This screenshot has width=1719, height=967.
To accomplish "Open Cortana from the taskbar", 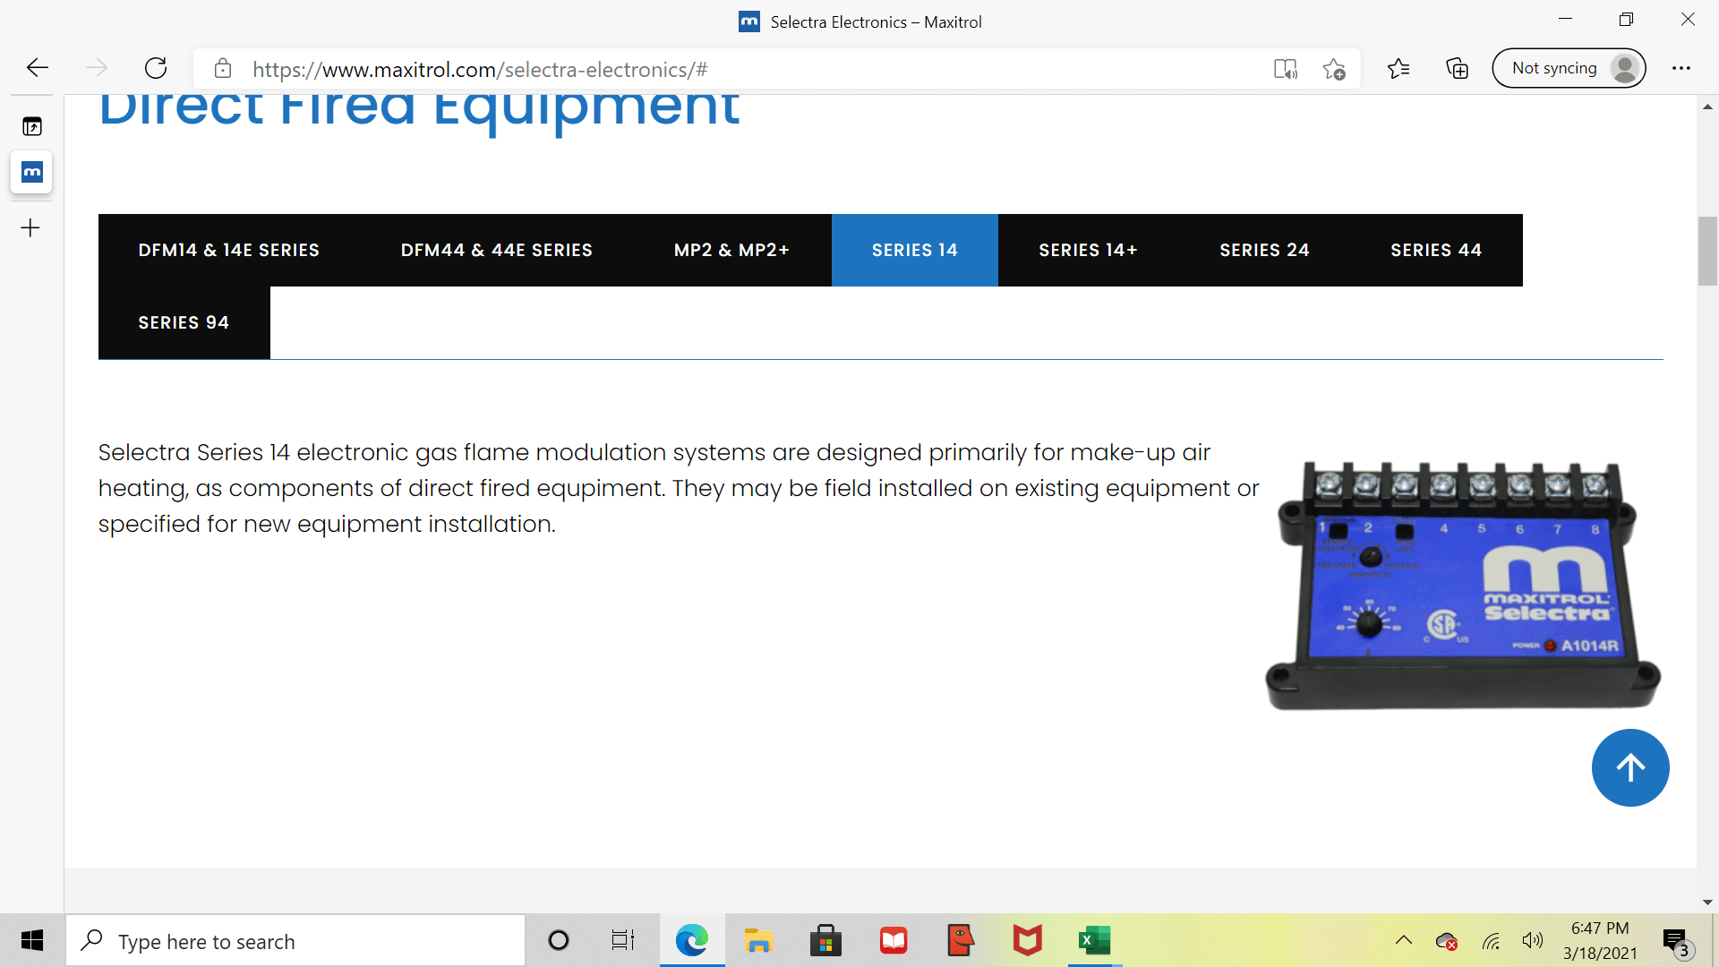I will click(559, 941).
